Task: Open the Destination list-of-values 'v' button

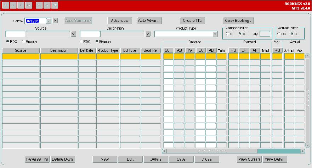Action: coord(148,34)
